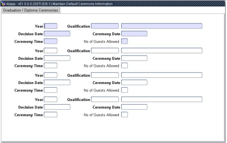
Task: Focus the third record's Ceremony Time field
Action: click(x=51, y=90)
